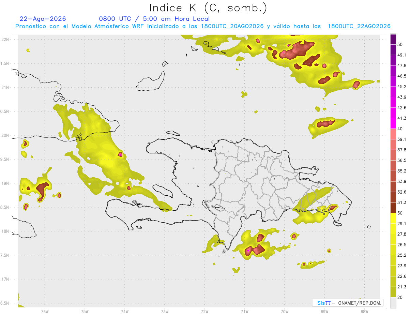Click the '6.5N' latitude label
Image resolution: width=409 pixels, height=316 pixels.
[5, 303]
